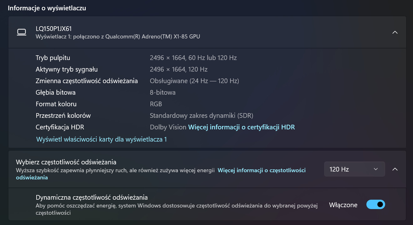The width and height of the screenshot is (413, 225).
Task: Open 'Wyświetl właściwości karty dla wyświetlacza 1' link
Action: click(101, 139)
